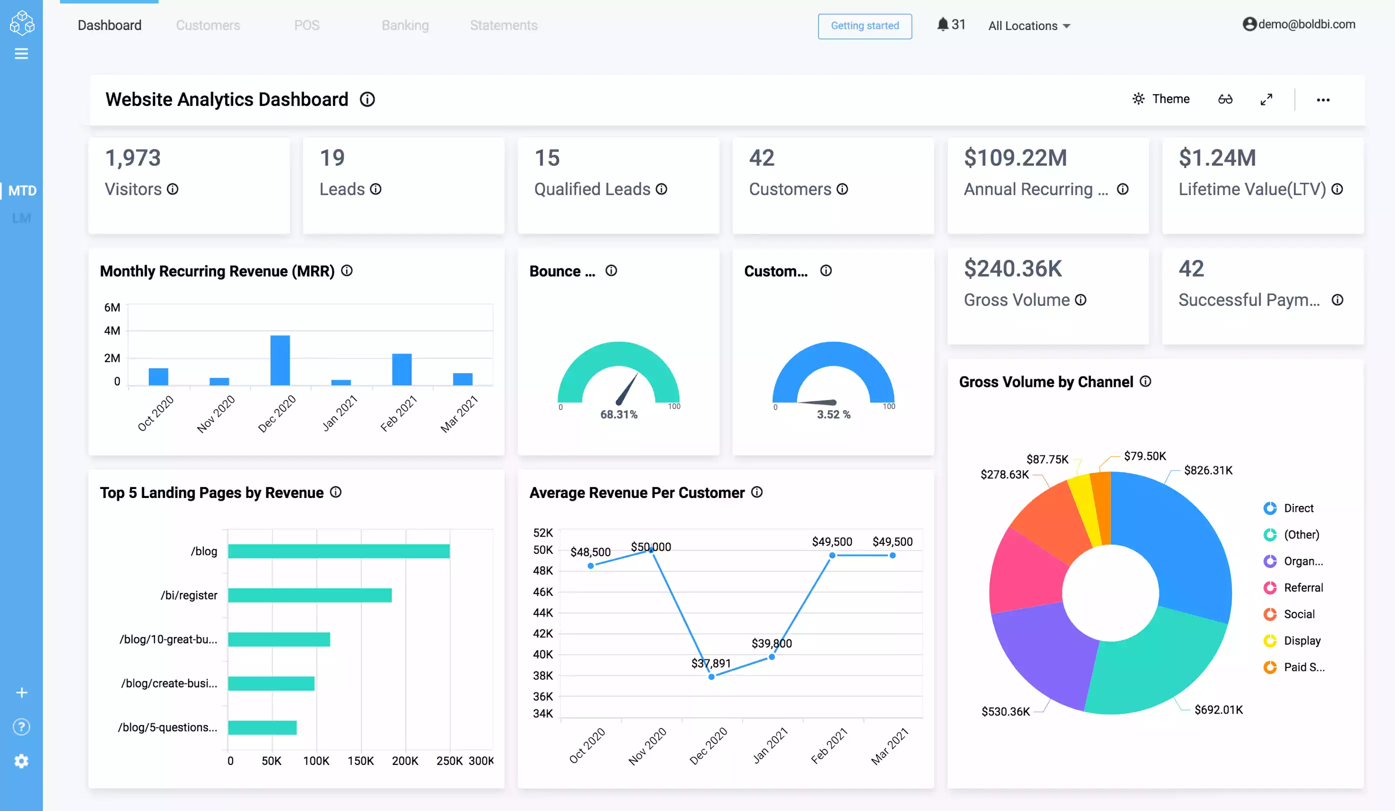Image resolution: width=1395 pixels, height=811 pixels.
Task: Open the Theme button
Action: click(x=1161, y=99)
